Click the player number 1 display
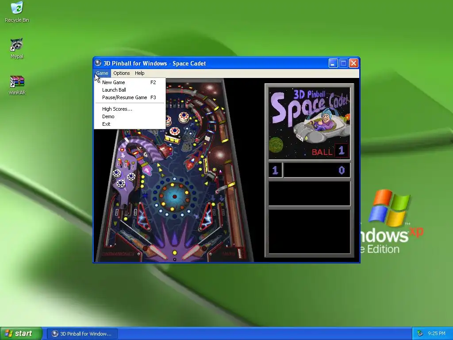Image resolution: width=453 pixels, height=340 pixels. point(275,170)
